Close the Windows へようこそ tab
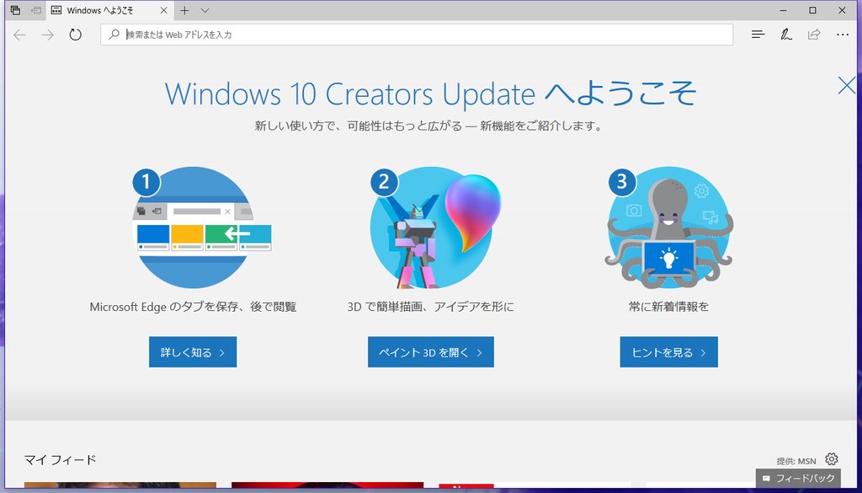The width and height of the screenshot is (862, 493). tap(164, 10)
